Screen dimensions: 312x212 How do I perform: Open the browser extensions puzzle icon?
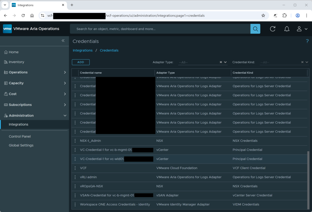pos(284,16)
